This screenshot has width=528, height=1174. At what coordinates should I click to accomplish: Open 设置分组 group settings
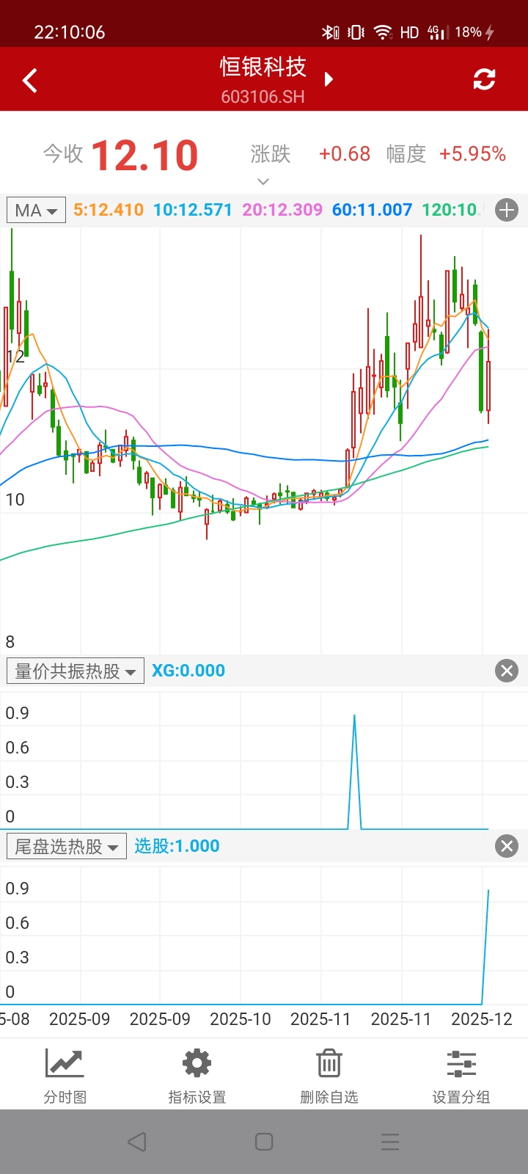pos(461,1076)
